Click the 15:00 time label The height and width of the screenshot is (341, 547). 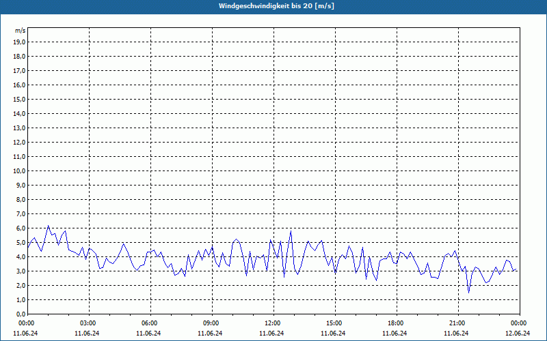click(335, 323)
